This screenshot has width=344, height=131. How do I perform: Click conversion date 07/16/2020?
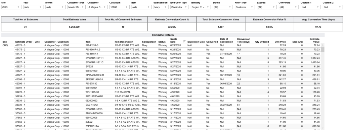pos(225,54)
